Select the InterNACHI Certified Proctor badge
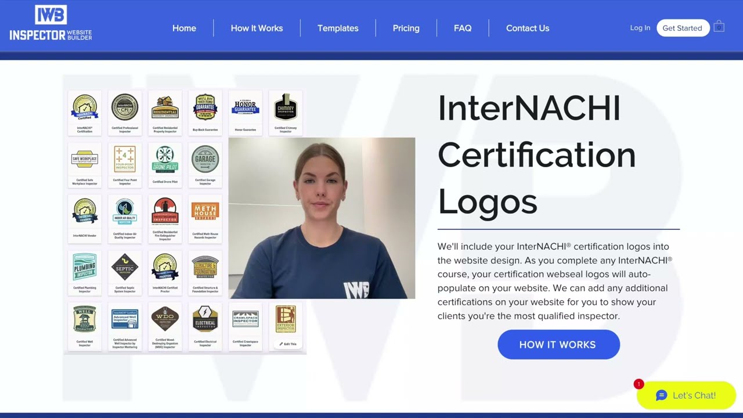Viewport: 743px width, 418px height. (x=165, y=273)
